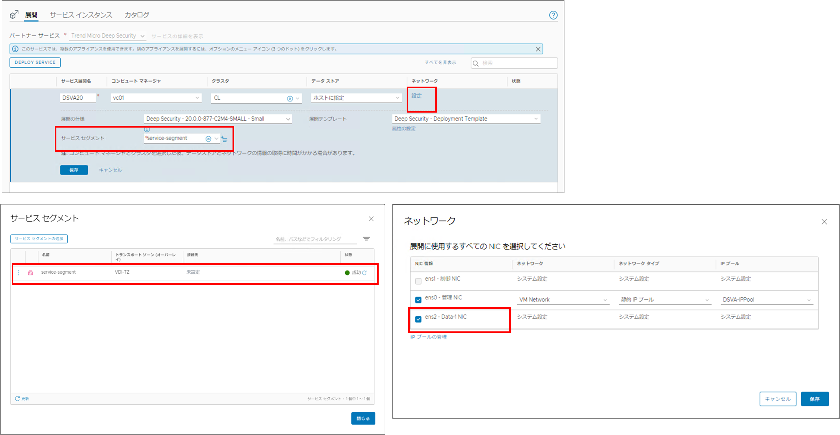The width and height of the screenshot is (840, 435).
Task: Expand the VM Network dropdown
Action: click(x=563, y=300)
